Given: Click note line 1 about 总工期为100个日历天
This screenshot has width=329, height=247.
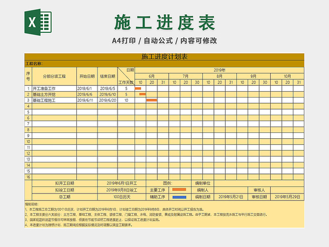Looking at the screenshot, I should (115, 209).
